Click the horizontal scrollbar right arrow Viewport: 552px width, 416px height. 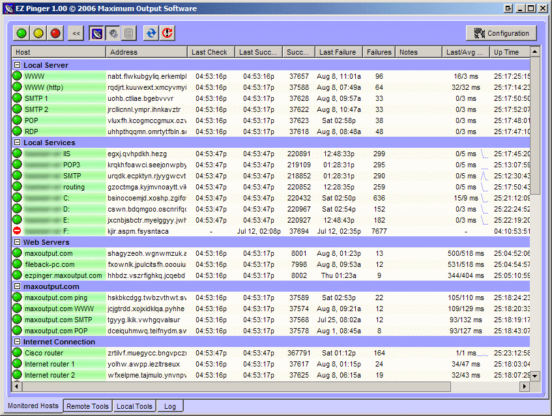click(523, 387)
